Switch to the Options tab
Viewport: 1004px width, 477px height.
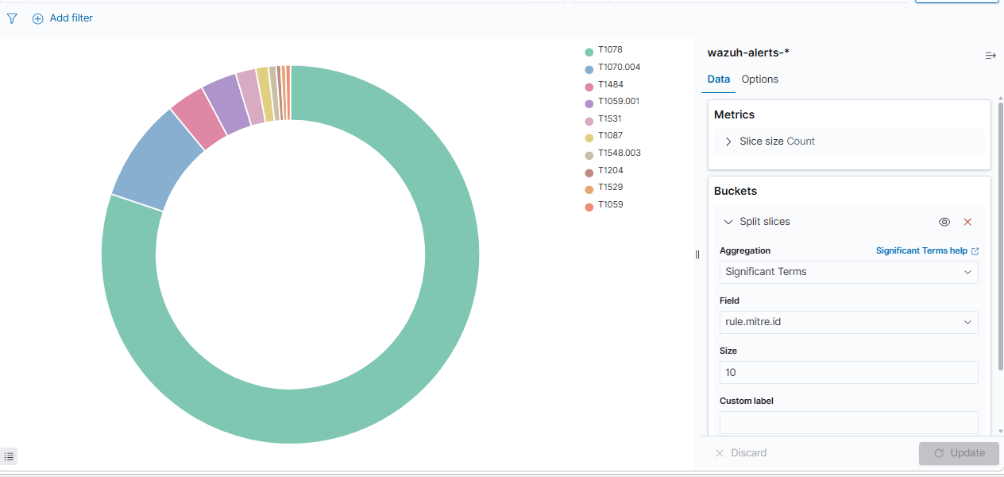click(760, 79)
